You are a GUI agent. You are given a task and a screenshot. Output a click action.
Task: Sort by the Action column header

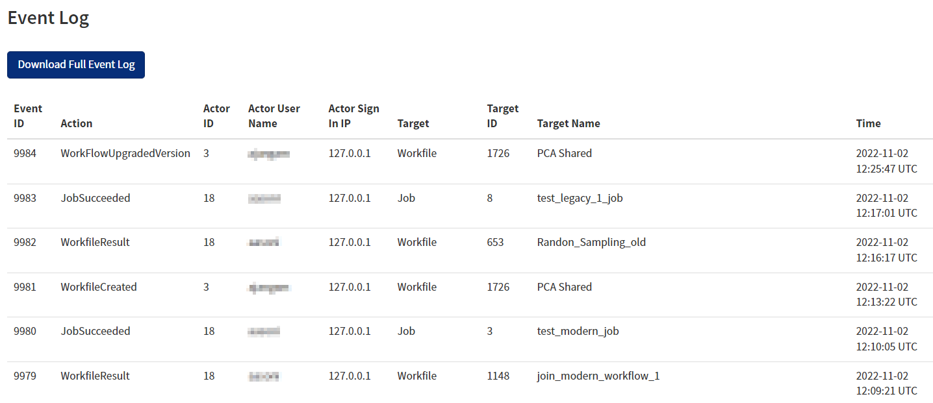(76, 123)
